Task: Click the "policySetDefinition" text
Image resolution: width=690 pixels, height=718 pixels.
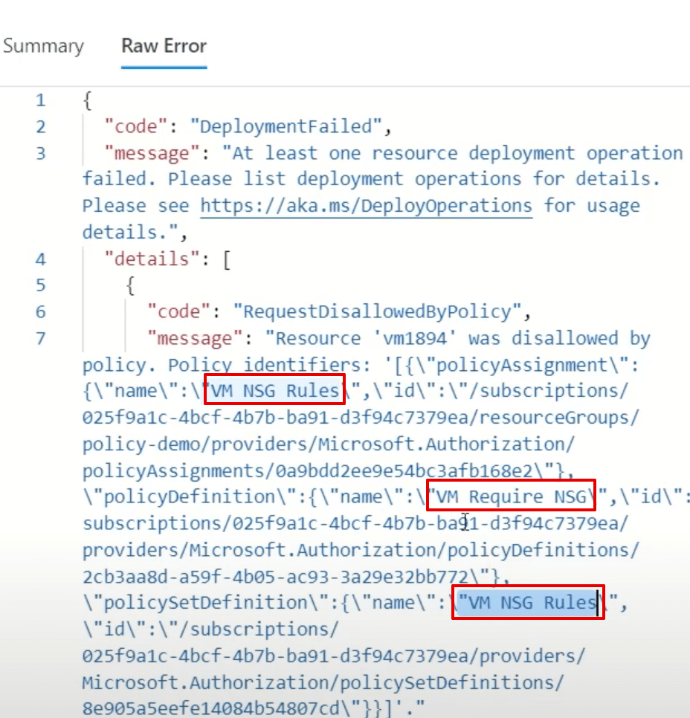Action: [168, 602]
